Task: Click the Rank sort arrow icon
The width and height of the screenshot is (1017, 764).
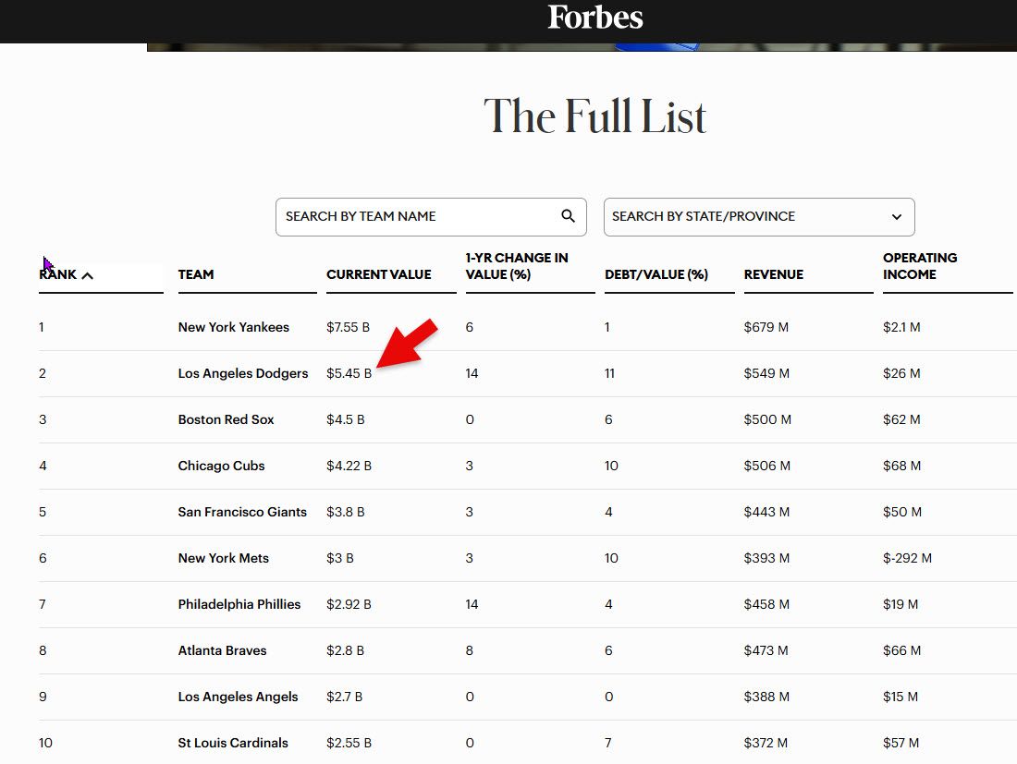Action: point(88,275)
